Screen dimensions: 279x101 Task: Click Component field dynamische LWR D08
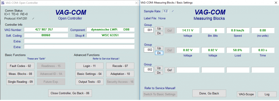(x=110, y=29)
